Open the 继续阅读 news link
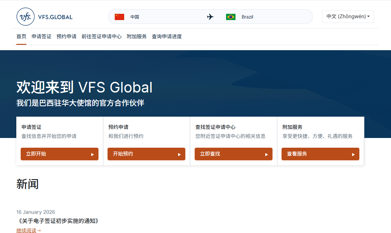Screen dimensions: 391x233 point(26,230)
